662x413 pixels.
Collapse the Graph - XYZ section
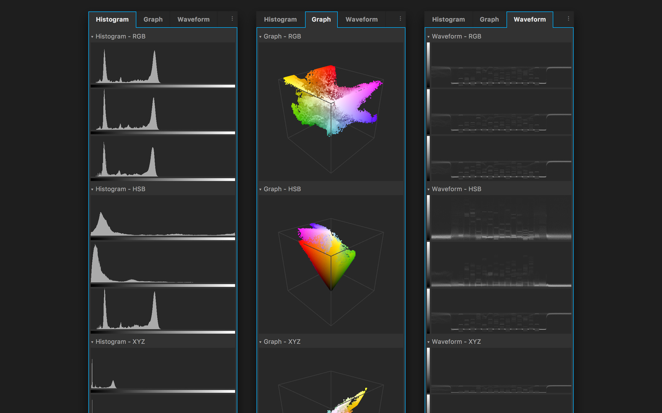pos(260,342)
